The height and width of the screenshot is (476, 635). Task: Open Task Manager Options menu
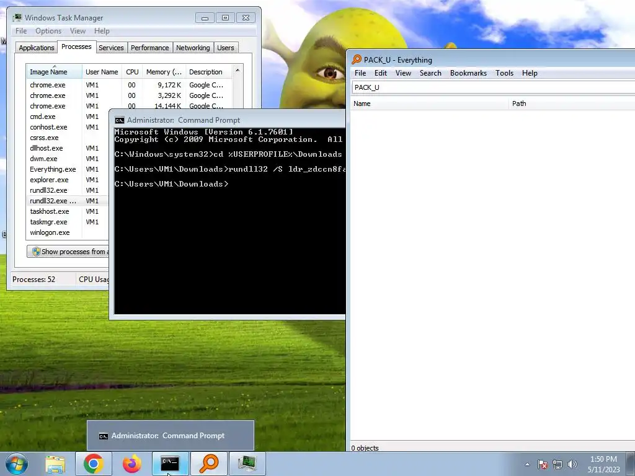[48, 31]
